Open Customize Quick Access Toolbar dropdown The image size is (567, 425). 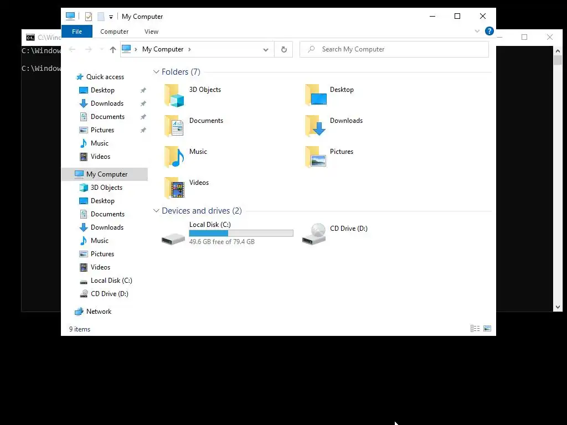[x=111, y=17]
